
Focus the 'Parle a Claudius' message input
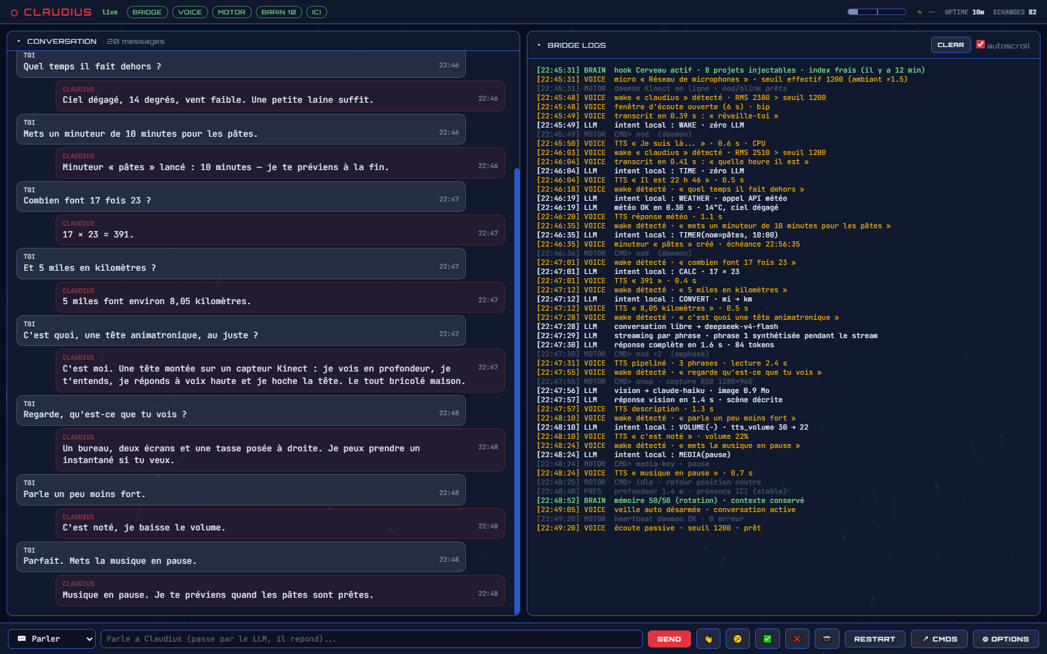(372, 639)
